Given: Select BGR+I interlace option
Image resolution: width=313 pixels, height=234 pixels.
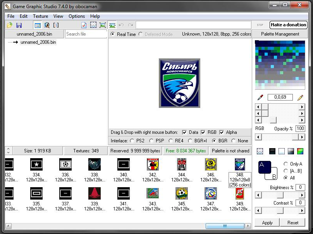Looking at the screenshot, I should (190, 141).
